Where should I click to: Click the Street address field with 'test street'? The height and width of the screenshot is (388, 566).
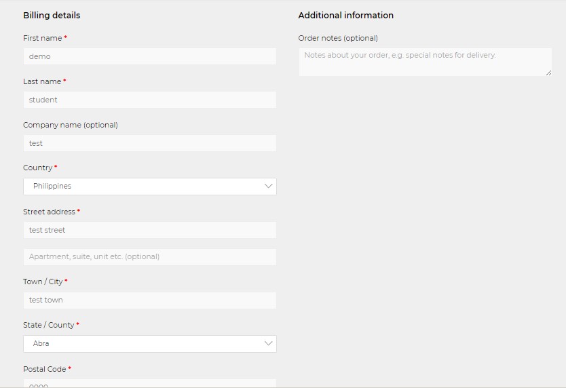tap(149, 230)
